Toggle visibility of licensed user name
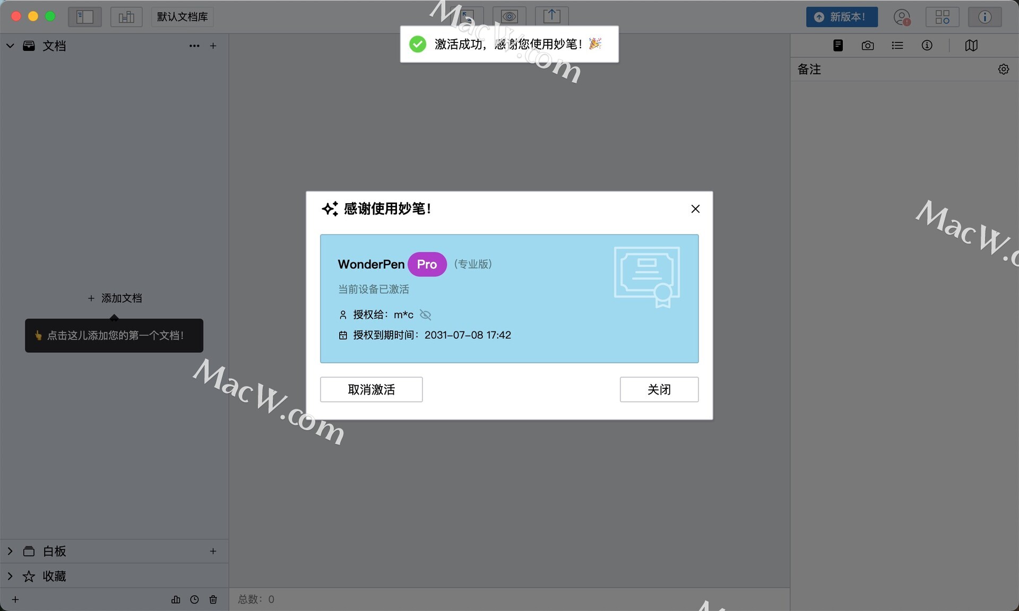 (x=425, y=315)
